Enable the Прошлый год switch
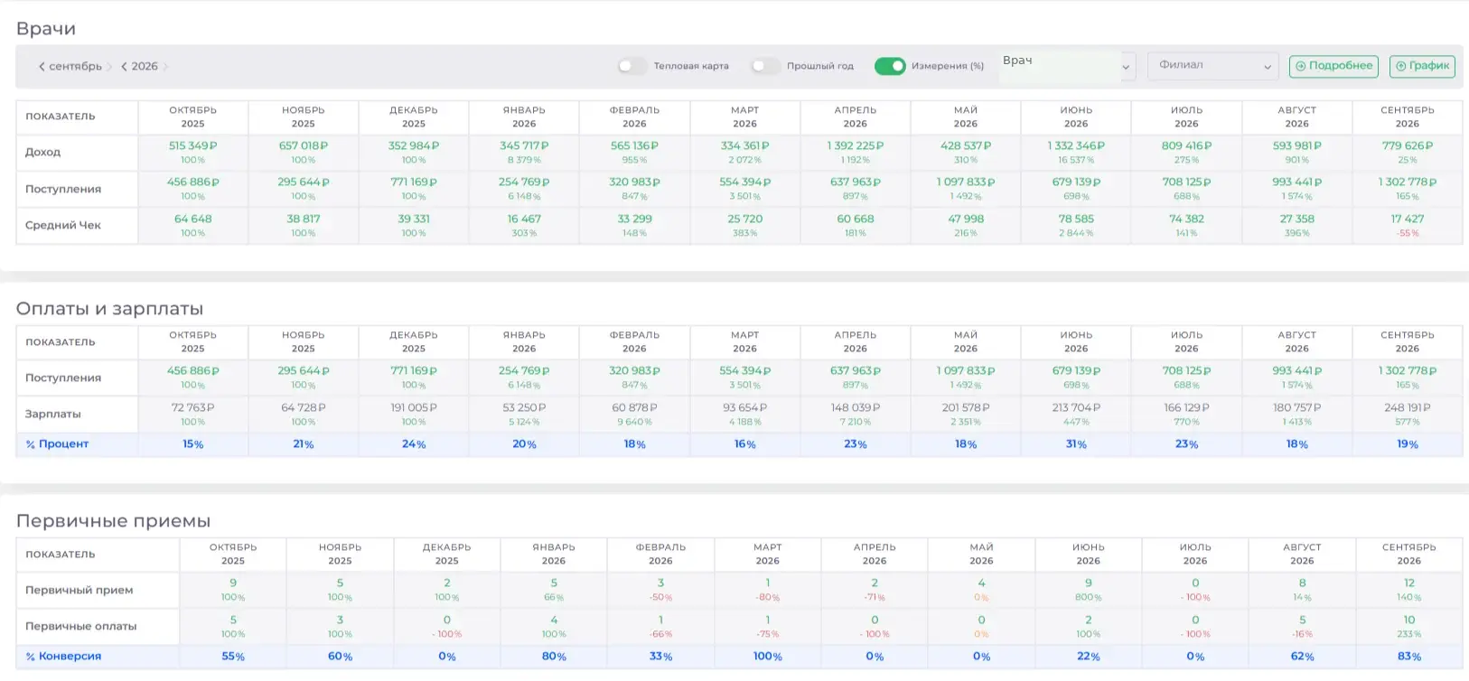Viewport: 1469px width, 681px height. coord(764,66)
